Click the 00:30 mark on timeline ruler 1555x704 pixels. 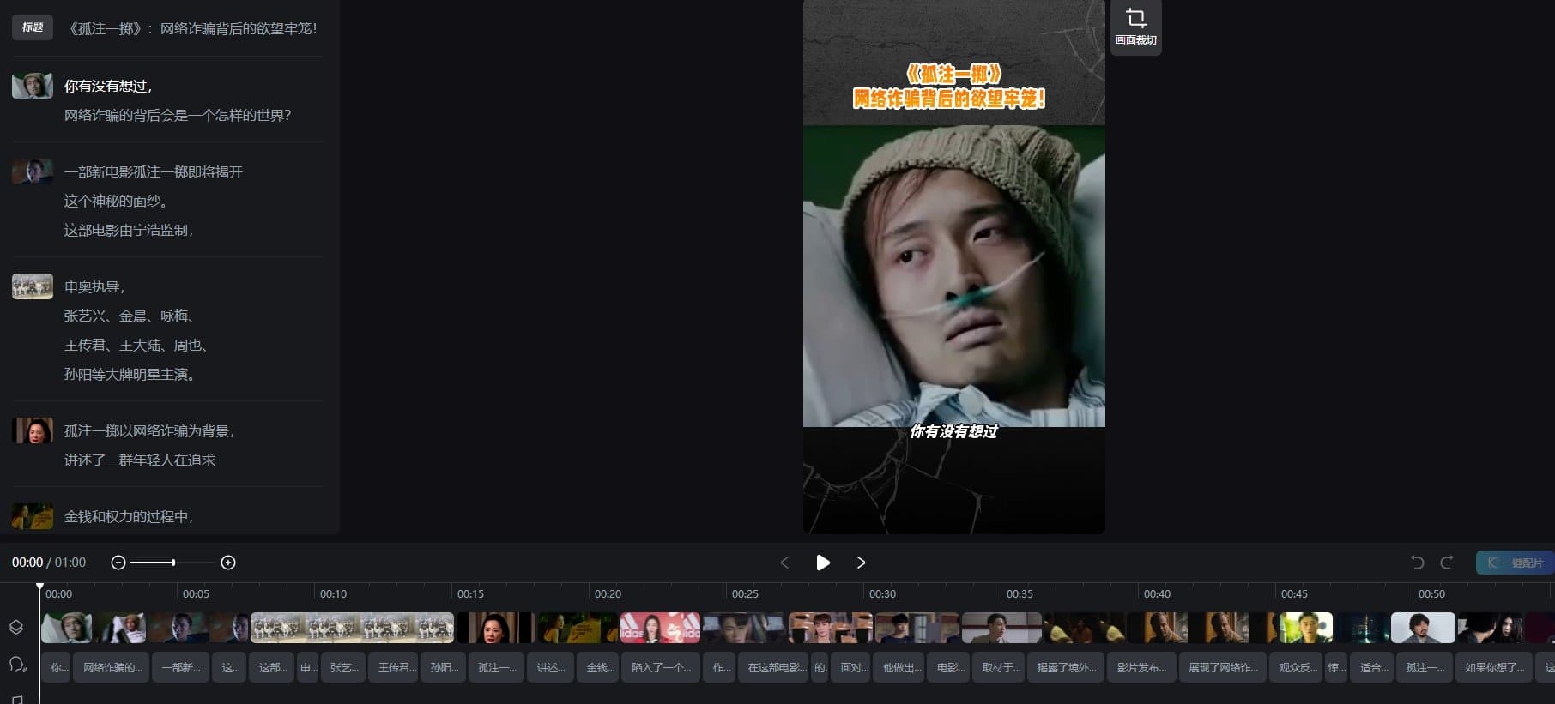click(x=882, y=593)
